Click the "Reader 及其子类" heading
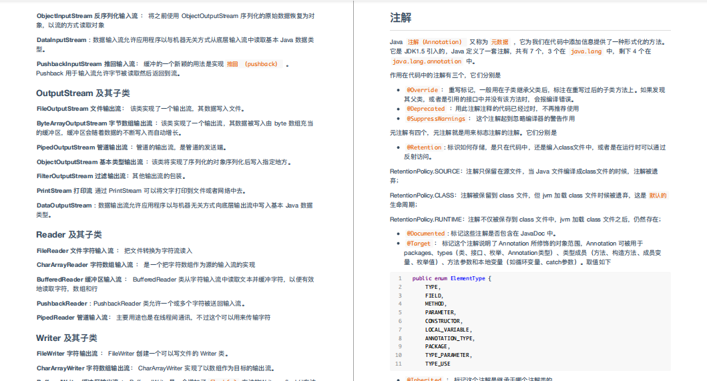This screenshot has height=381, width=707. 69,235
